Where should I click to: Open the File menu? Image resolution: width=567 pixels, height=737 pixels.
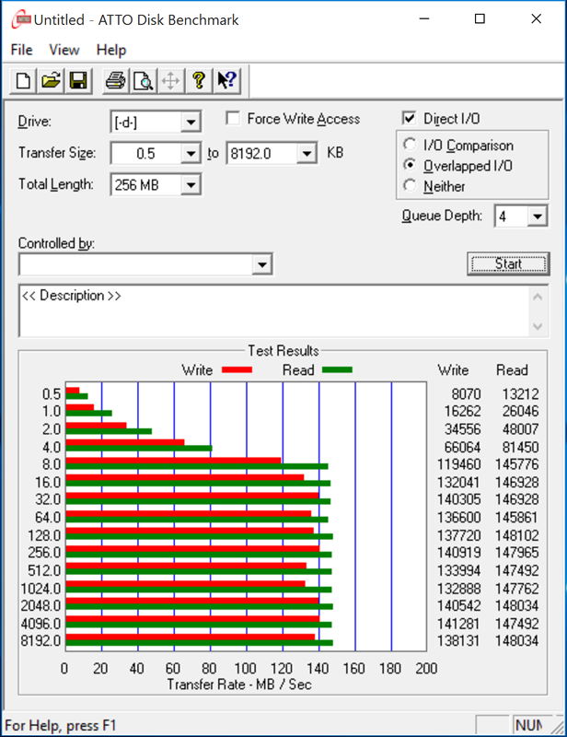click(x=21, y=50)
